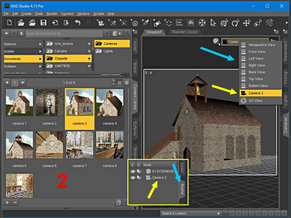Go to the previous thumbnail page arrow

click(x=7, y=83)
